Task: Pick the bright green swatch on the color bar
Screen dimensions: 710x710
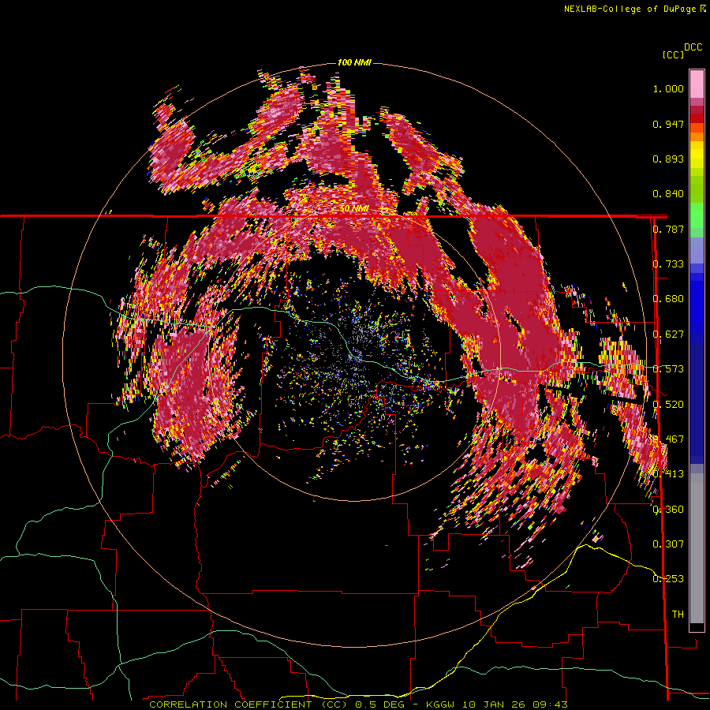Action: (x=697, y=215)
